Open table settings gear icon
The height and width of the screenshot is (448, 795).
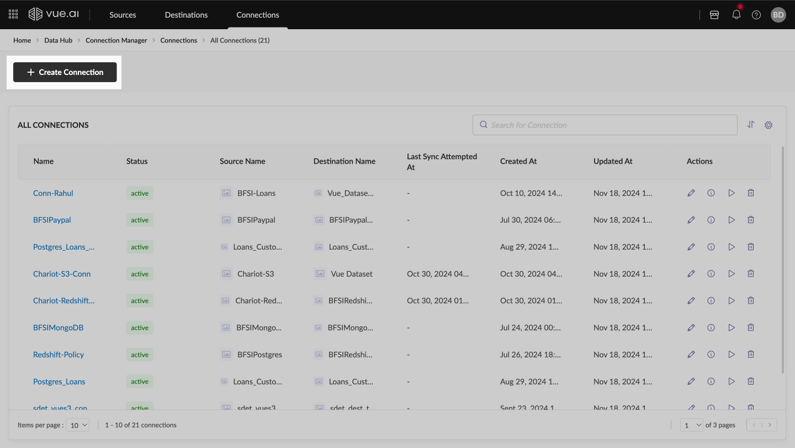tap(768, 125)
